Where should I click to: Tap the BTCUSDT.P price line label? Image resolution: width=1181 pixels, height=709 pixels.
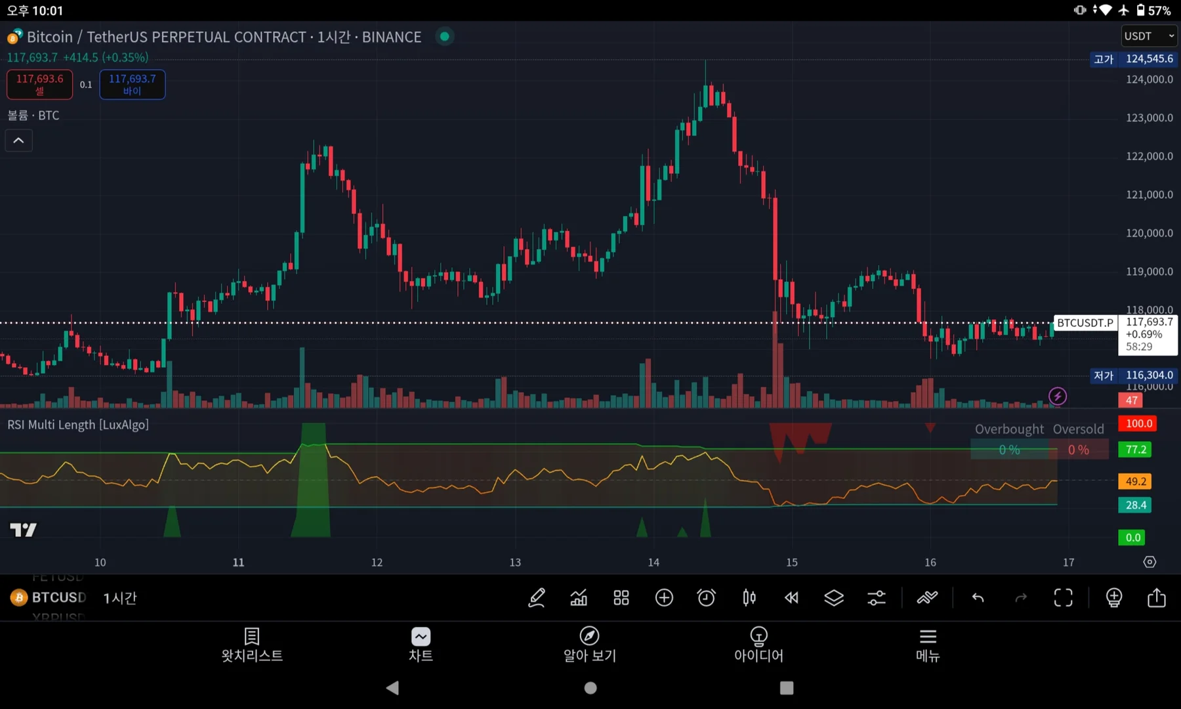pos(1085,323)
